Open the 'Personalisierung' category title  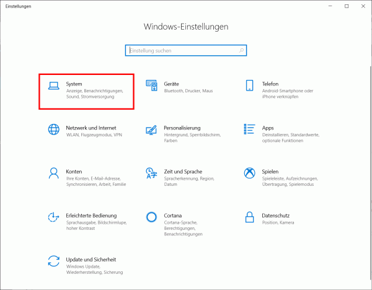[182, 128]
